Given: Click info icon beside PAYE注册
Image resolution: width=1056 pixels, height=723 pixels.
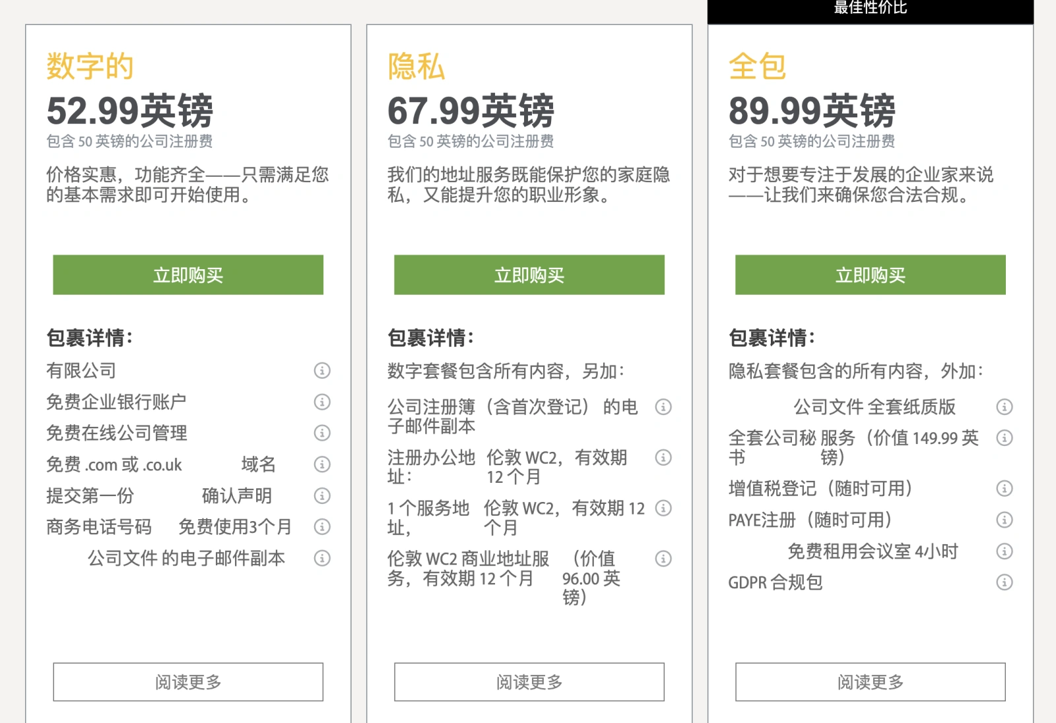Looking at the screenshot, I should click(x=1005, y=520).
